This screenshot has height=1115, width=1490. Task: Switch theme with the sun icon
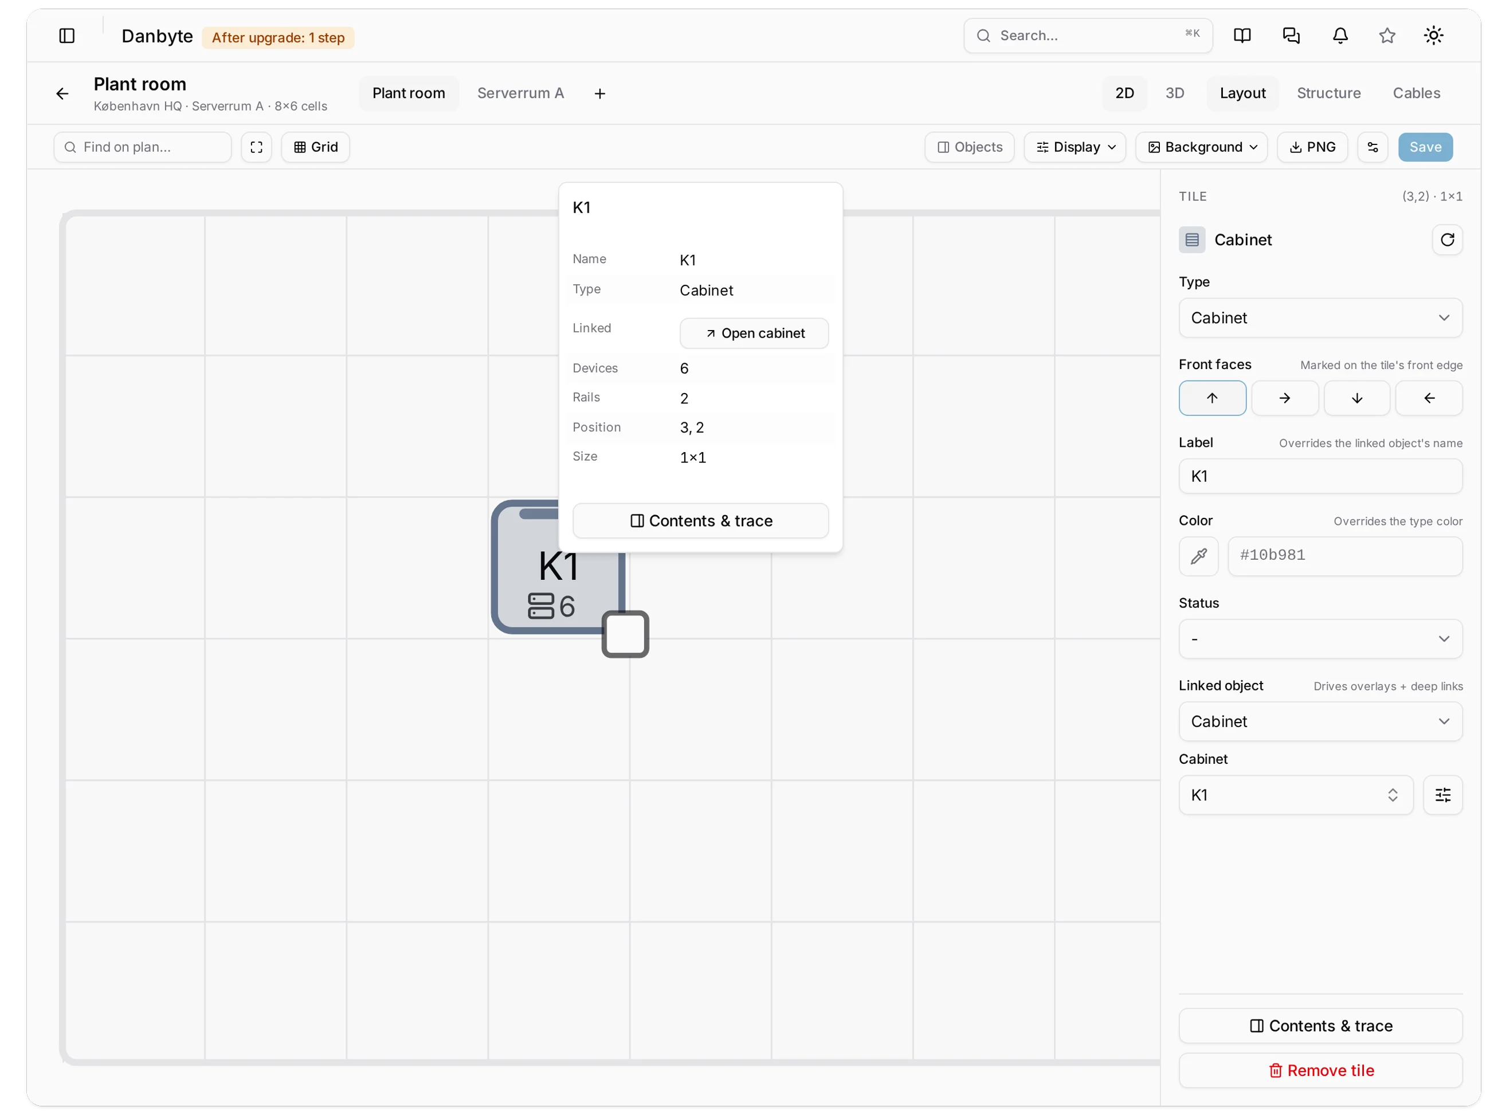tap(1433, 36)
